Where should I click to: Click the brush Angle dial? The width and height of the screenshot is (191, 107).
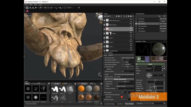(x=149, y=75)
